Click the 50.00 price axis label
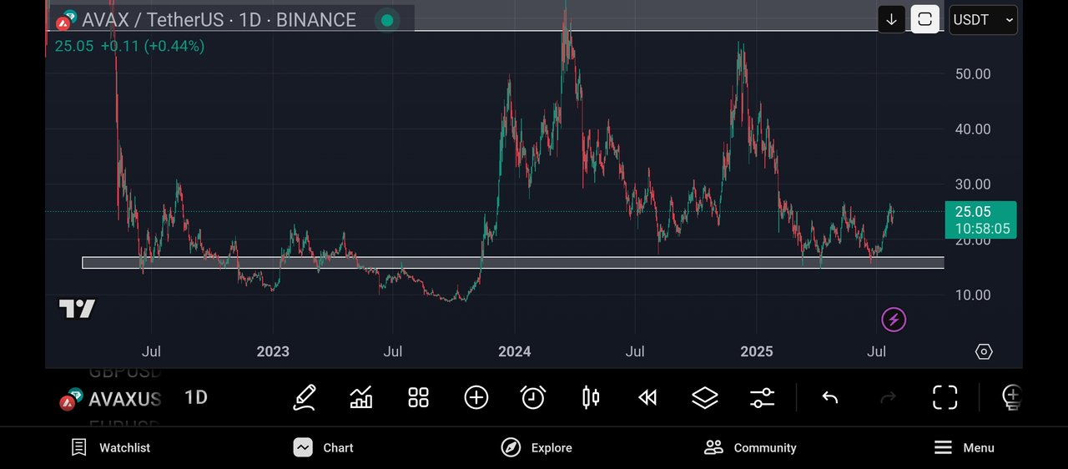Image resolution: width=1068 pixels, height=469 pixels. (x=973, y=73)
